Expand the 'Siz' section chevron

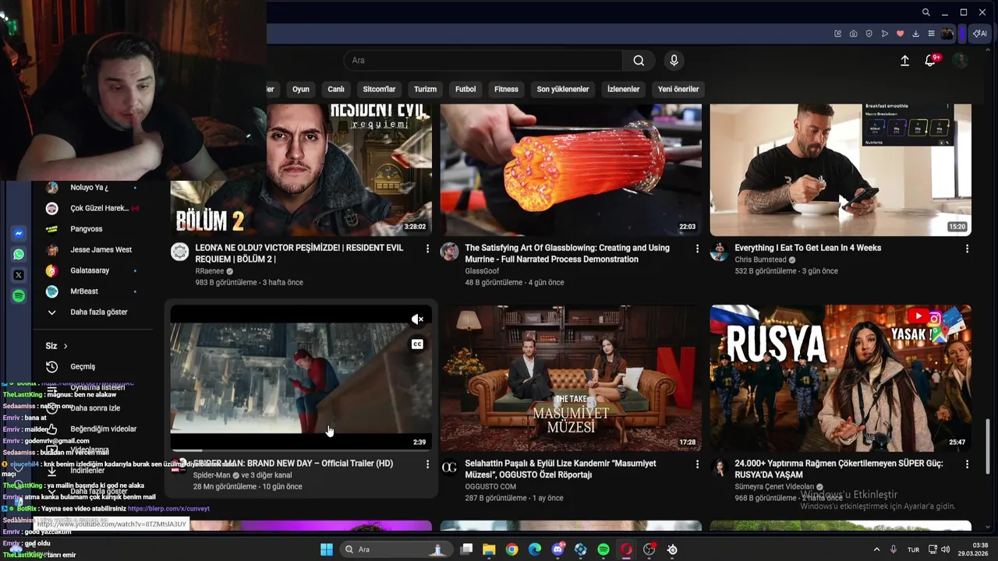pyautogui.click(x=65, y=346)
